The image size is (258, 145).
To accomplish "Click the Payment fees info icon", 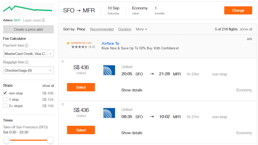I will pos(26,45).
